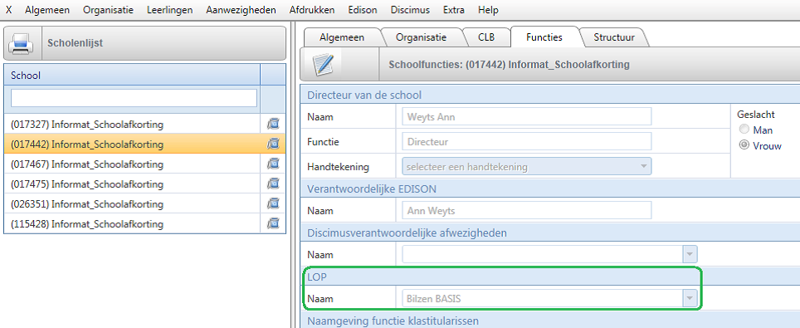Open the Help menu
This screenshot has width=800, height=328.
[488, 10]
